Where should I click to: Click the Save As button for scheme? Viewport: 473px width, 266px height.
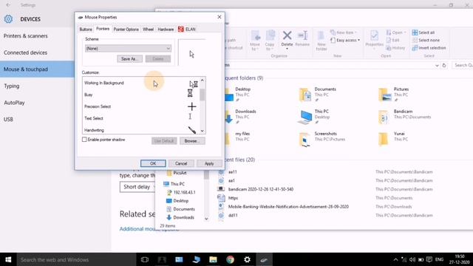tap(130, 59)
